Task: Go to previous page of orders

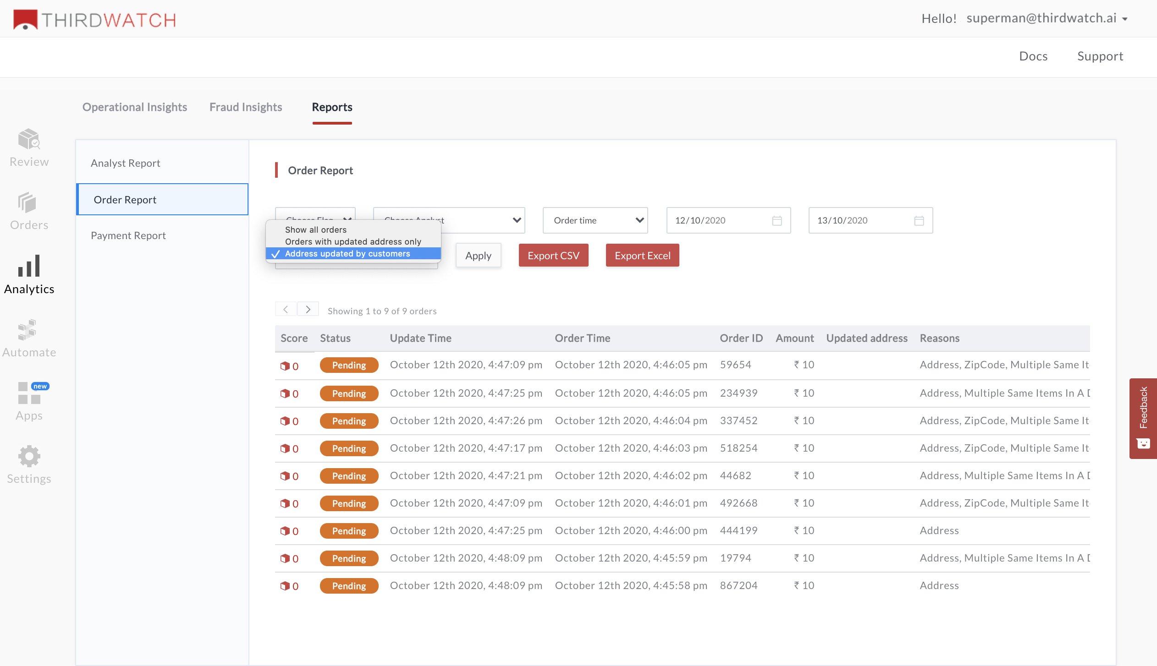Action: pyautogui.click(x=286, y=309)
